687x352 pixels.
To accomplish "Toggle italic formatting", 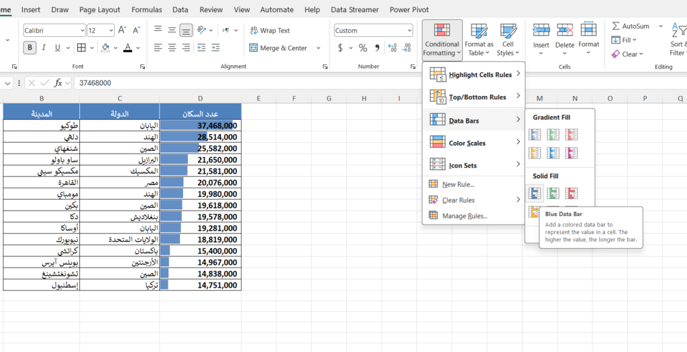I will coord(44,48).
